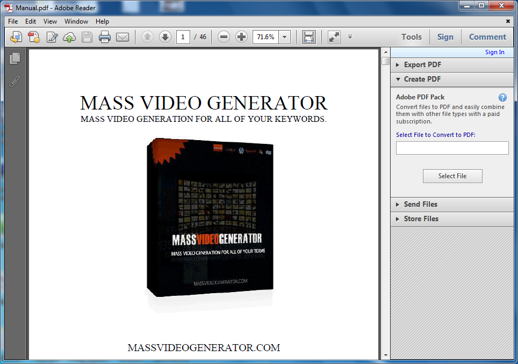This screenshot has width=518, height=364.
Task: Click the cloud upload toolbar icon
Action: pos(69,37)
